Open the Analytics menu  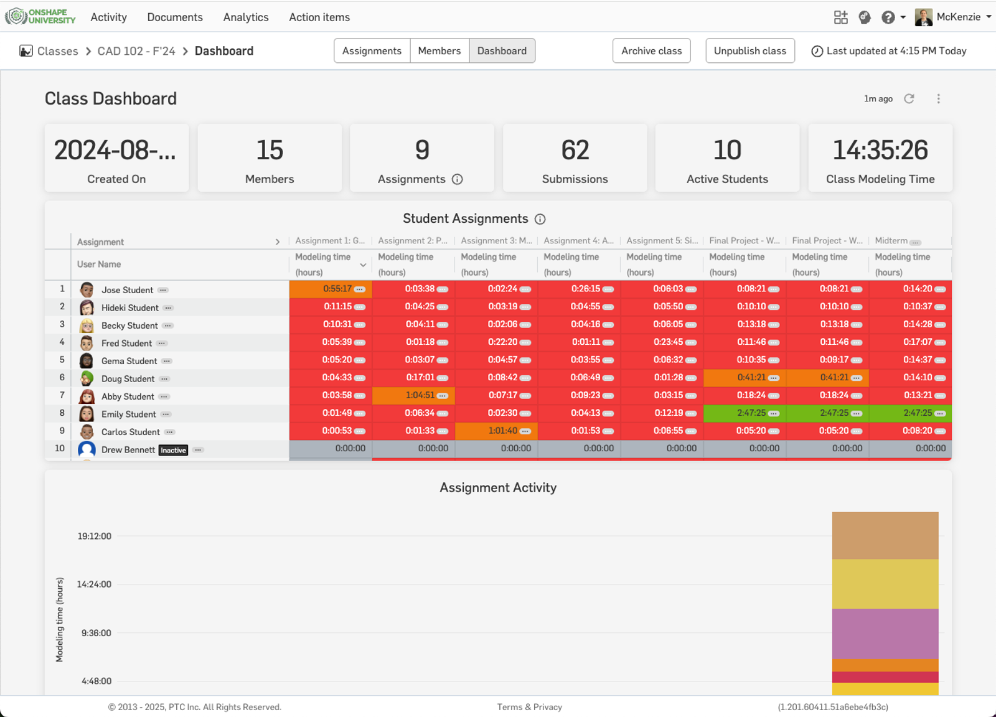tap(246, 17)
